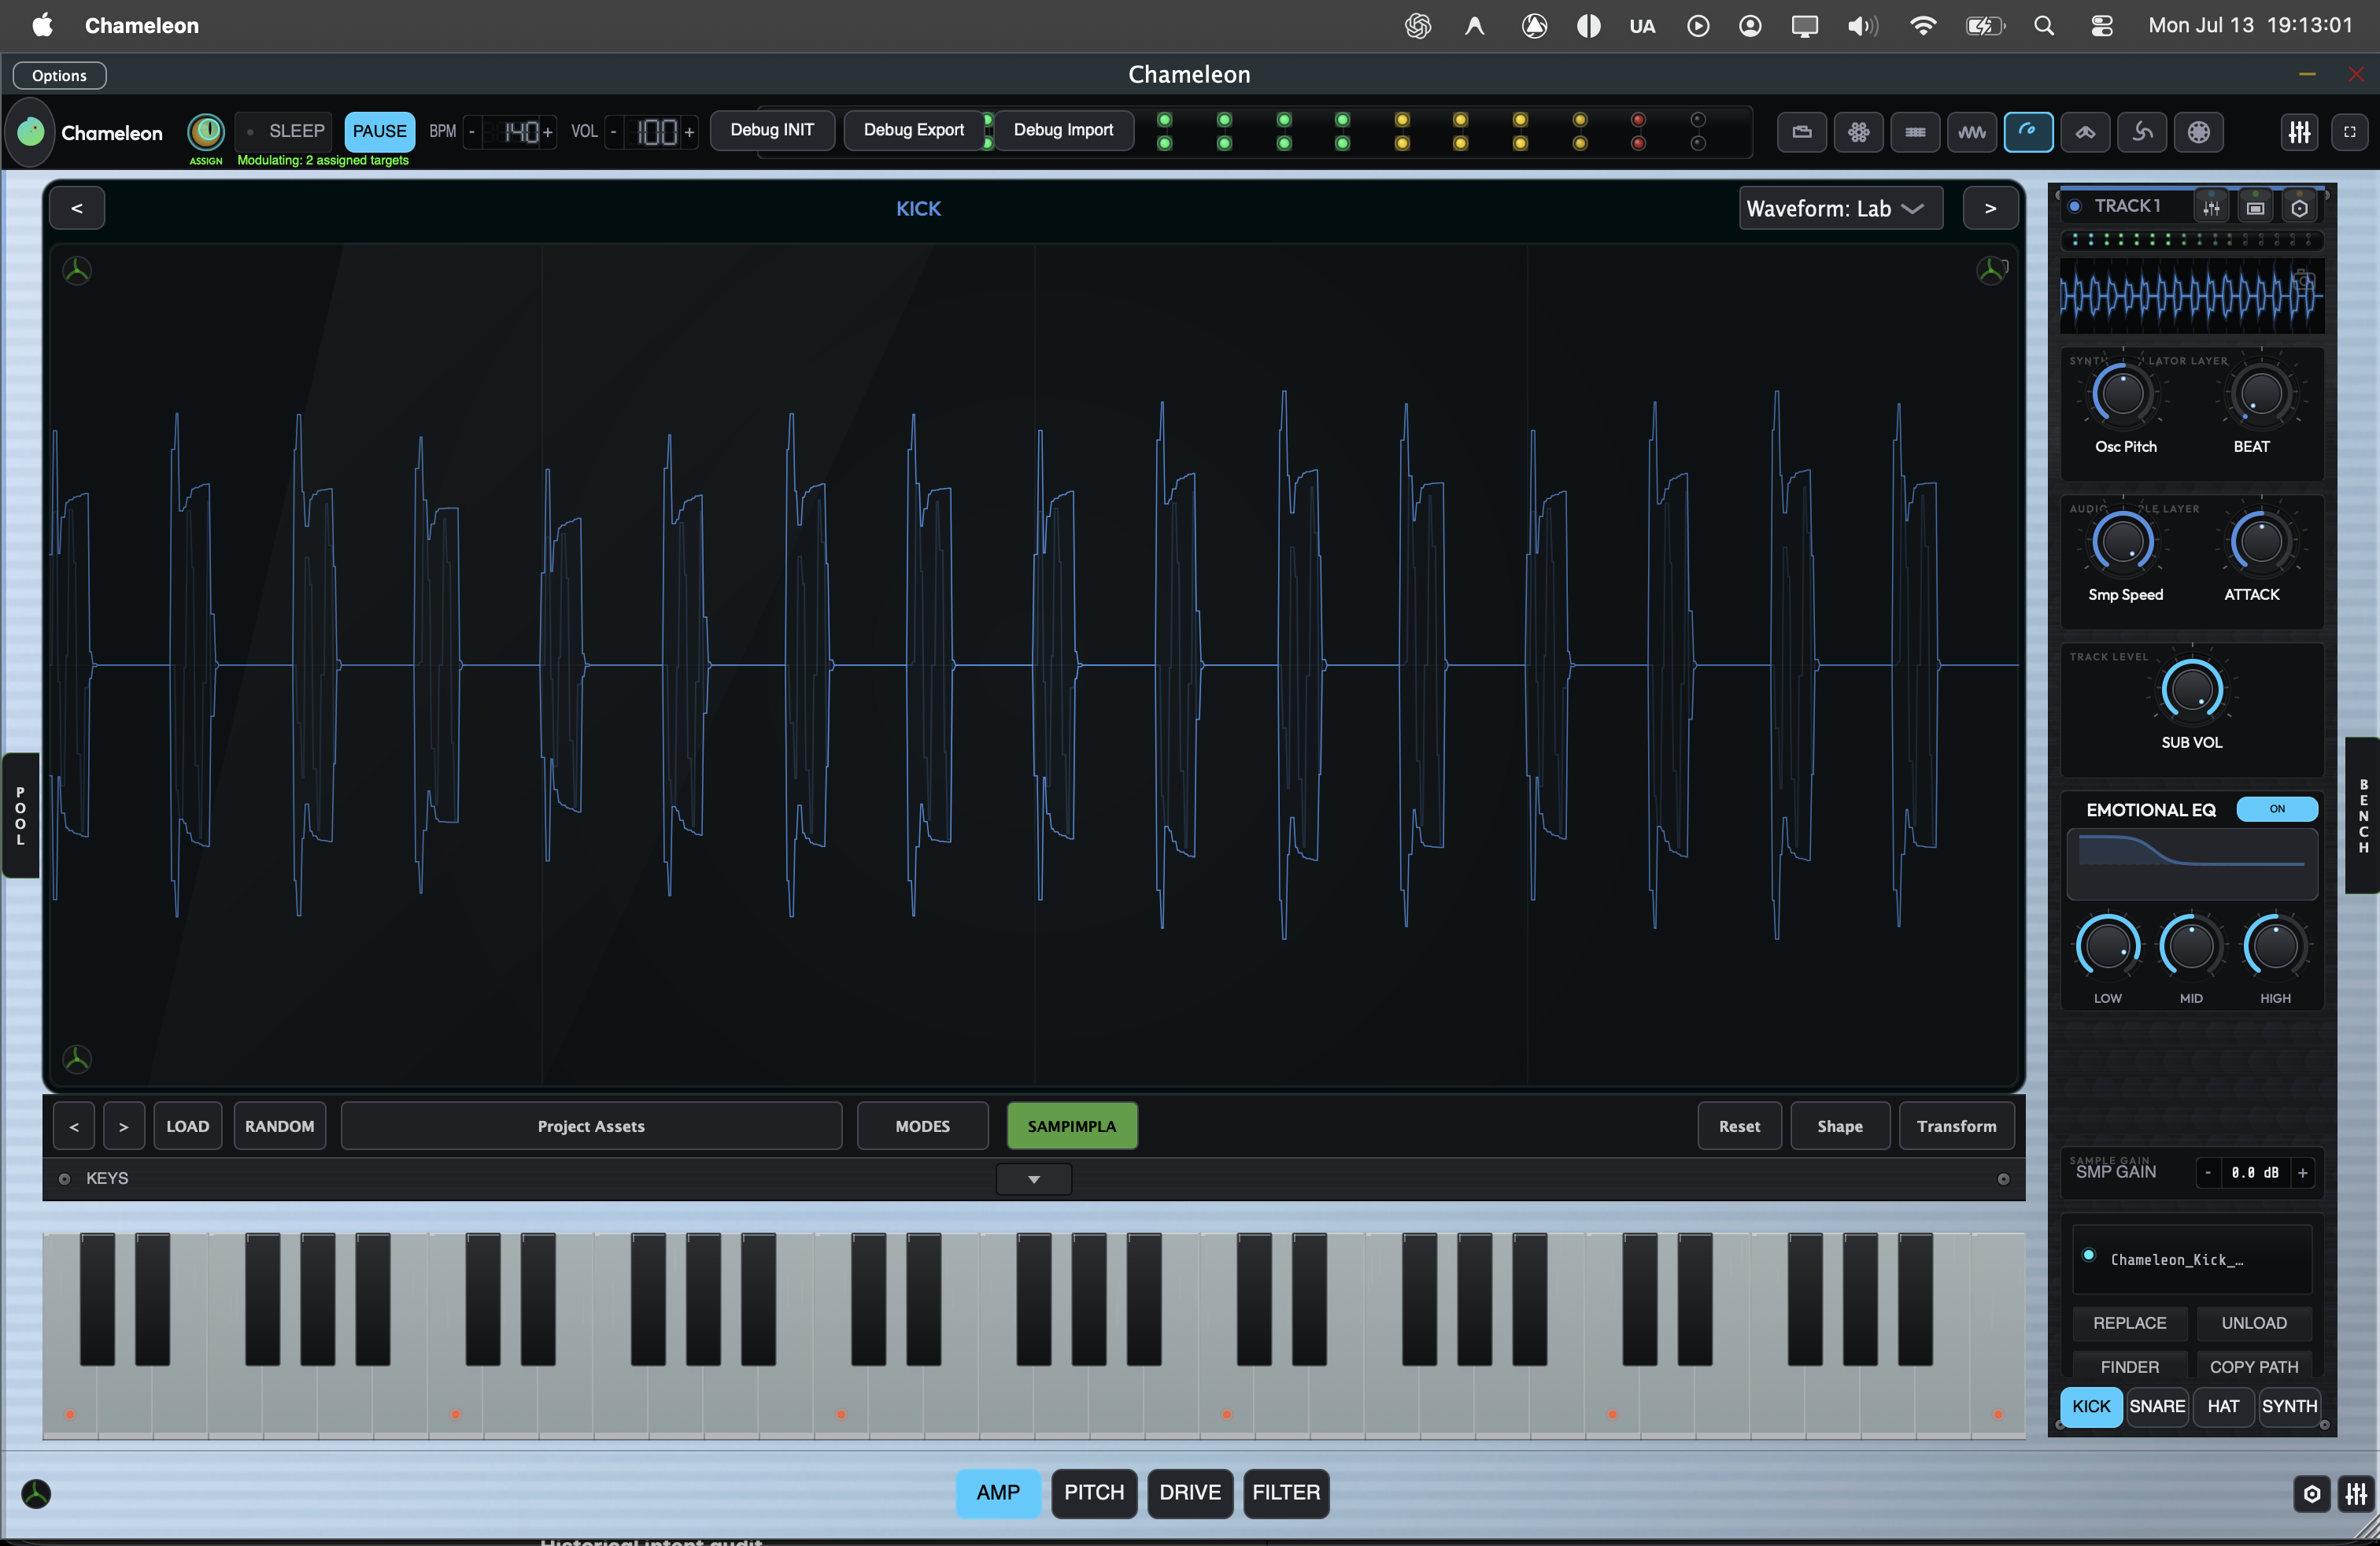
Task: Toggle the KEYS section radio dot
Action: click(x=64, y=1179)
